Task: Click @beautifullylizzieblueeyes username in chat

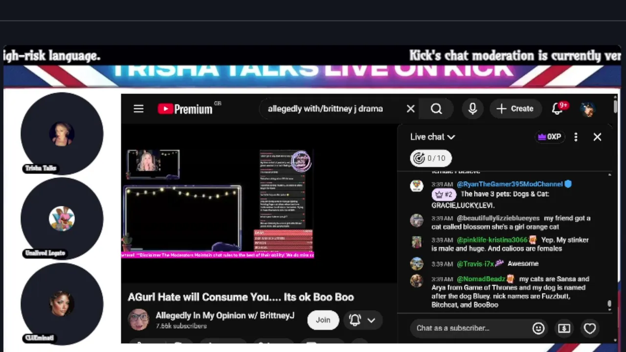Action: (498, 218)
